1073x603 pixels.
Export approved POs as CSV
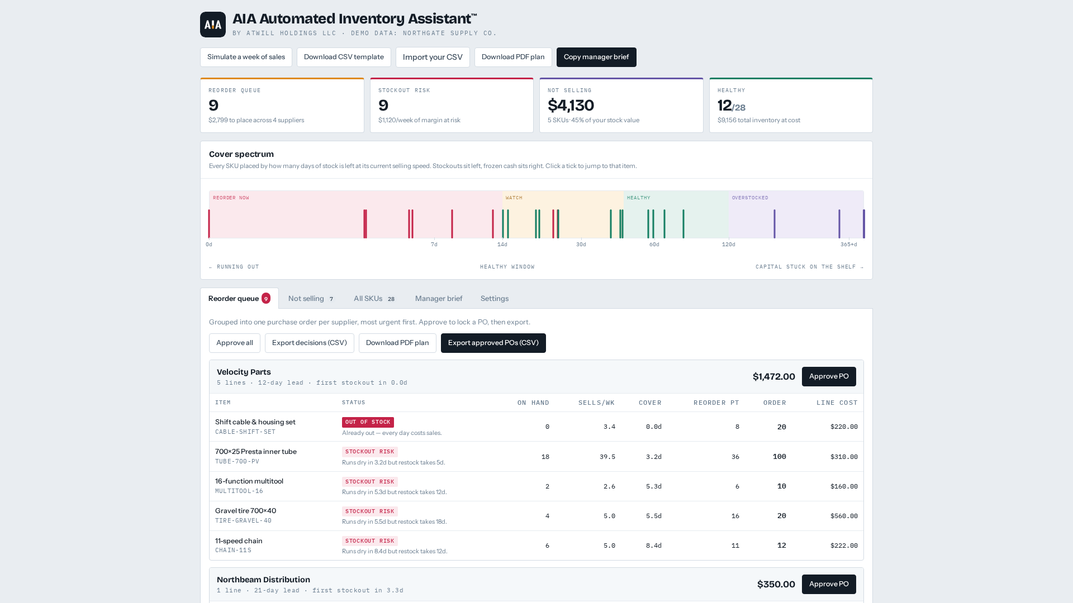[493, 343]
